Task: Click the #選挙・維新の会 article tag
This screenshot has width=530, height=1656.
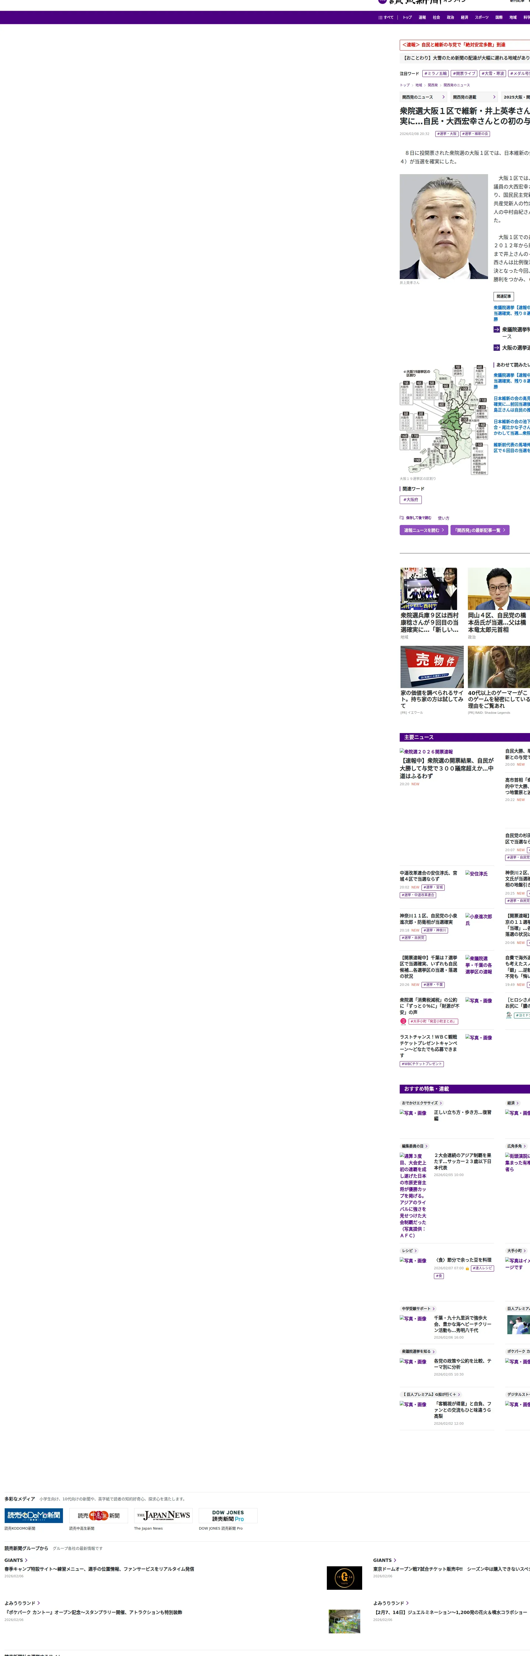Action: tap(475, 134)
